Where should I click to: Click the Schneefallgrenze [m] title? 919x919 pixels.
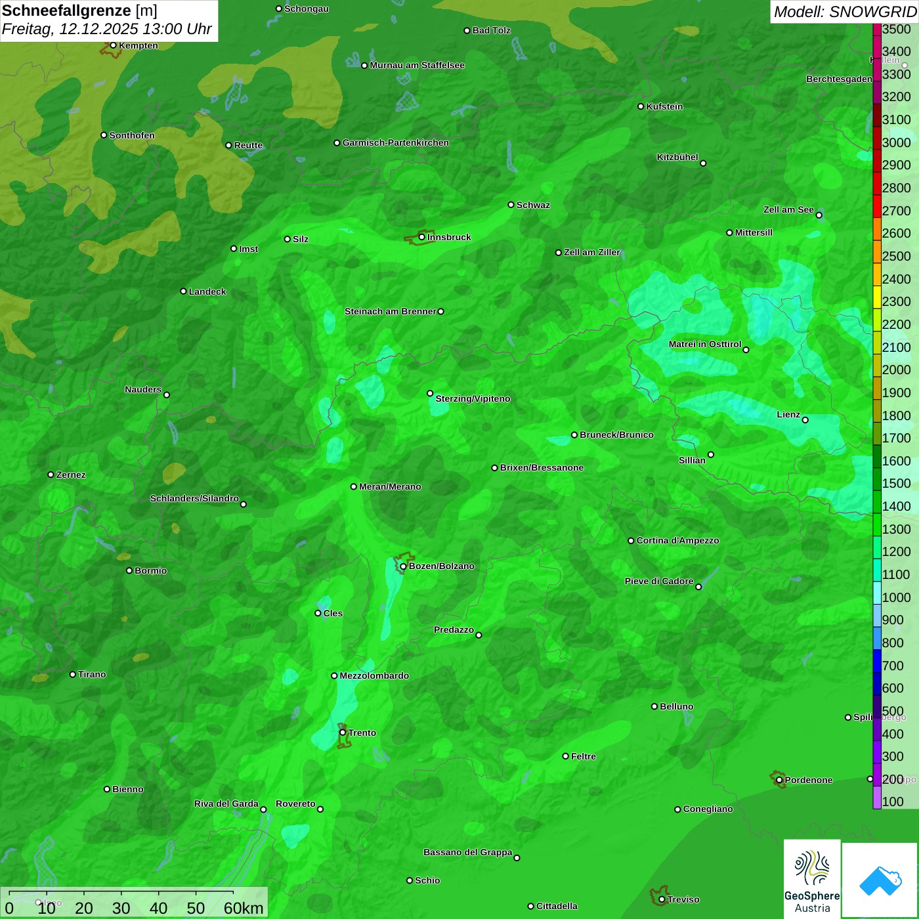[80, 11]
